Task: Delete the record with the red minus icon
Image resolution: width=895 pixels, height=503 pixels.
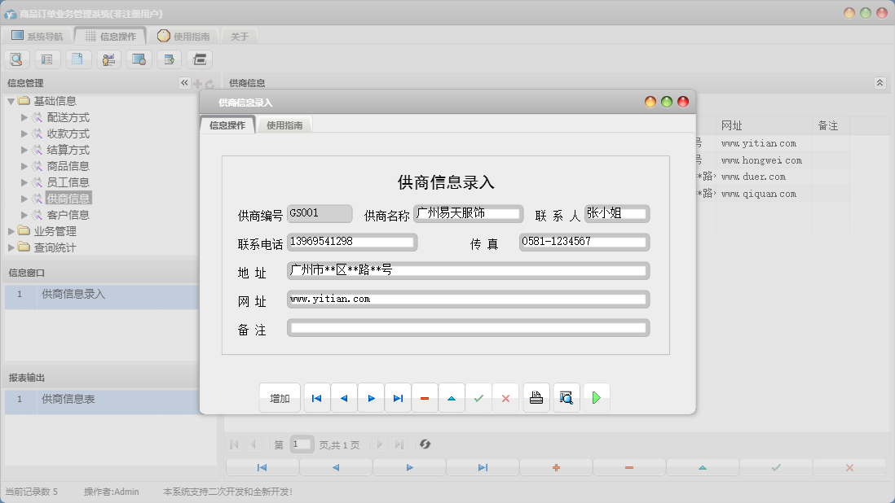Action: pyautogui.click(x=424, y=397)
